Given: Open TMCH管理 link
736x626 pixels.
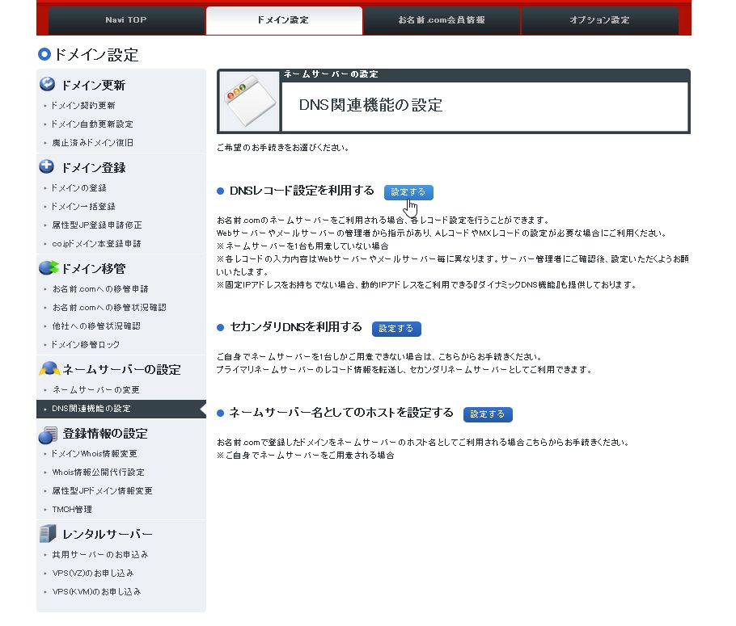Looking at the screenshot, I should coord(72,510).
